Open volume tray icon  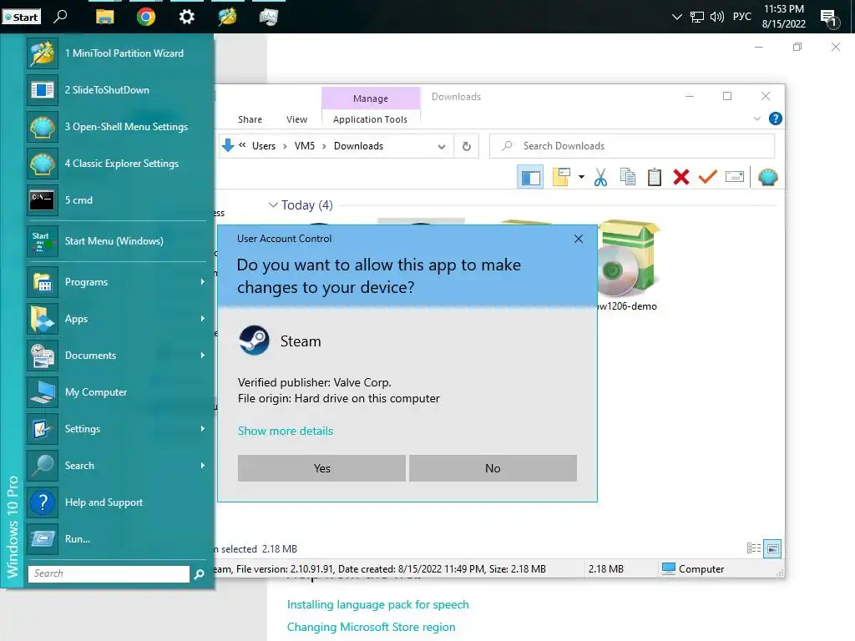717,17
